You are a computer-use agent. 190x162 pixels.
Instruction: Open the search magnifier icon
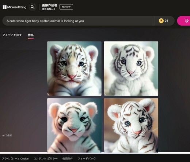click(33, 7)
